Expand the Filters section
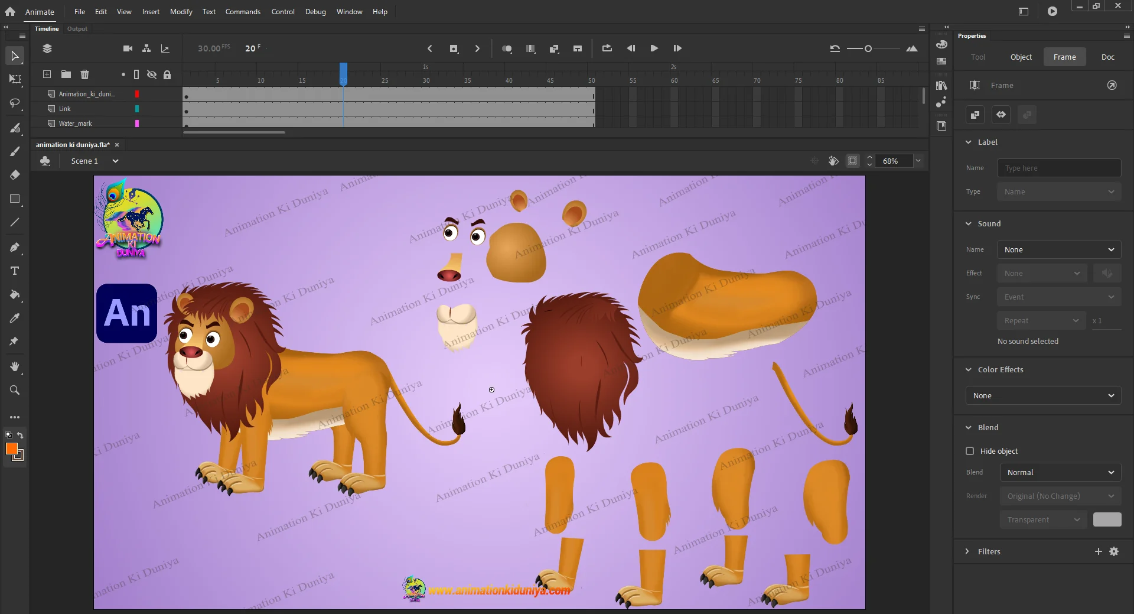This screenshot has width=1134, height=614. pyautogui.click(x=967, y=551)
